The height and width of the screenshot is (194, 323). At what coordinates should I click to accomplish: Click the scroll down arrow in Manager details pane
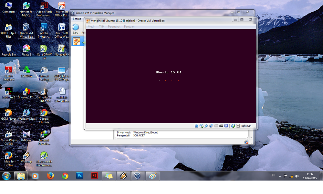(251, 137)
